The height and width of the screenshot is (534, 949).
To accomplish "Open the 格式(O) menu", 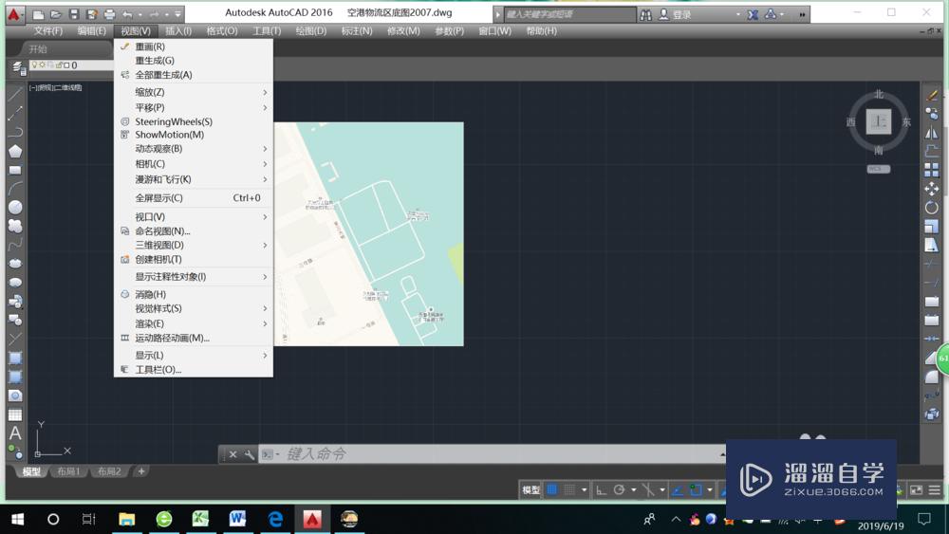I will (222, 31).
